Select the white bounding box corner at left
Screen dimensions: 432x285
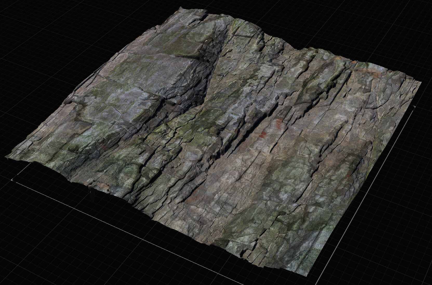tap(12, 180)
